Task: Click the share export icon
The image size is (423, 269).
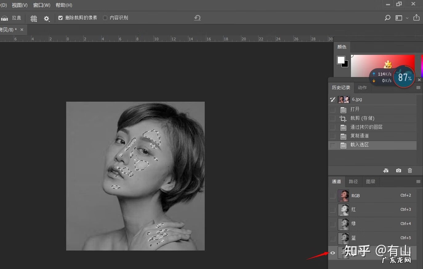Action: (x=416, y=18)
